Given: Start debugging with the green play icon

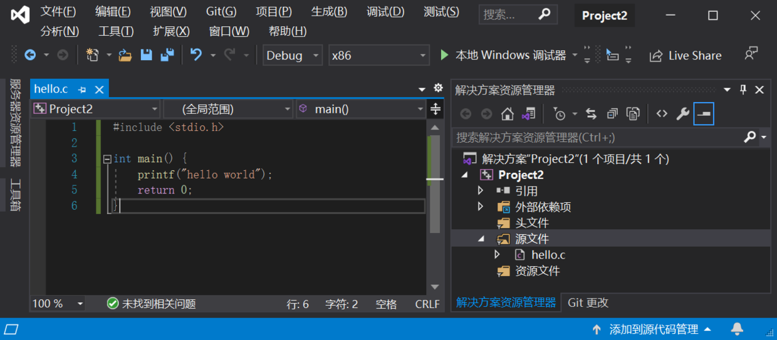Looking at the screenshot, I should 444,55.
